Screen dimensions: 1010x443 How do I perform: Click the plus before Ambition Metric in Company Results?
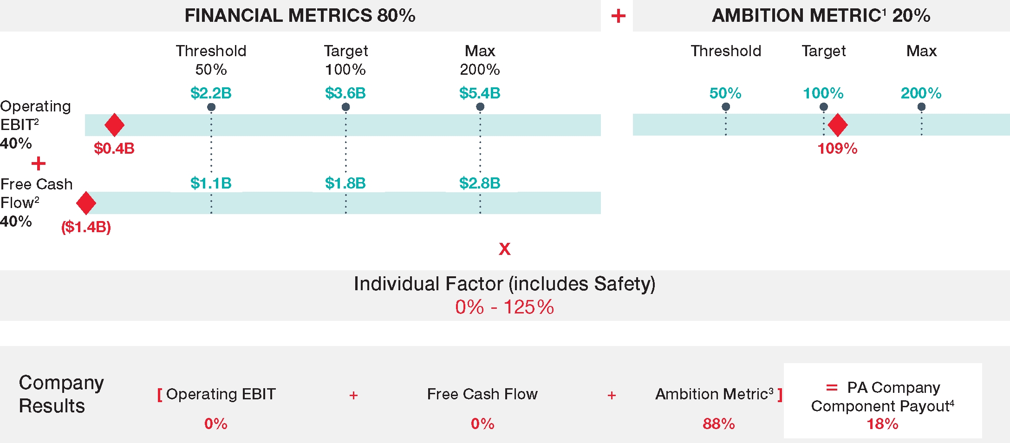tap(612, 395)
